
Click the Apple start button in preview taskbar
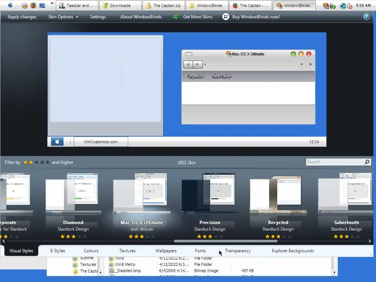57,142
